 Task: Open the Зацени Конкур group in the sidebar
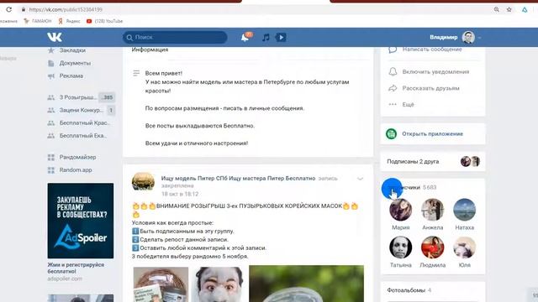tap(81, 110)
